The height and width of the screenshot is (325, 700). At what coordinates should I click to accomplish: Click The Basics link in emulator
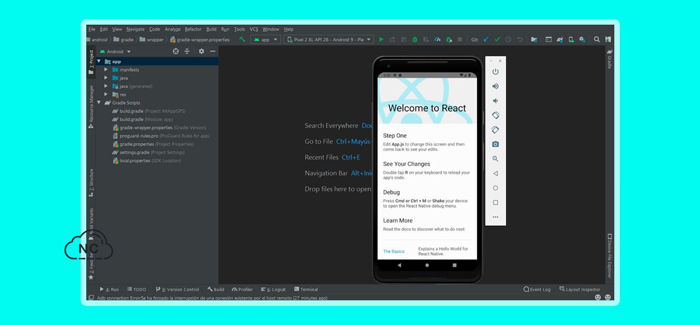(x=394, y=252)
